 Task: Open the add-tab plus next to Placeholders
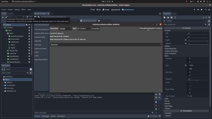pyautogui.click(x=52, y=14)
